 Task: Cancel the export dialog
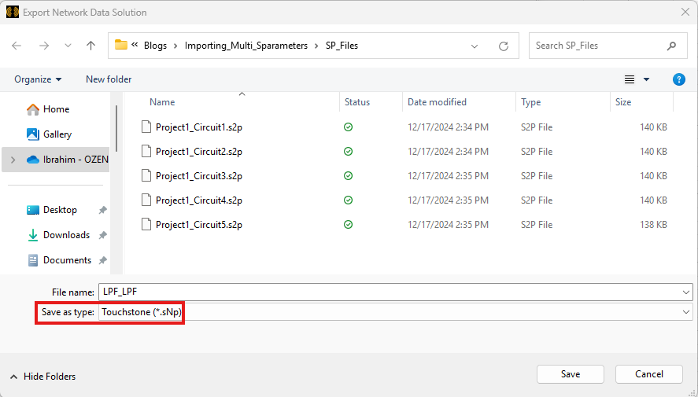(649, 374)
